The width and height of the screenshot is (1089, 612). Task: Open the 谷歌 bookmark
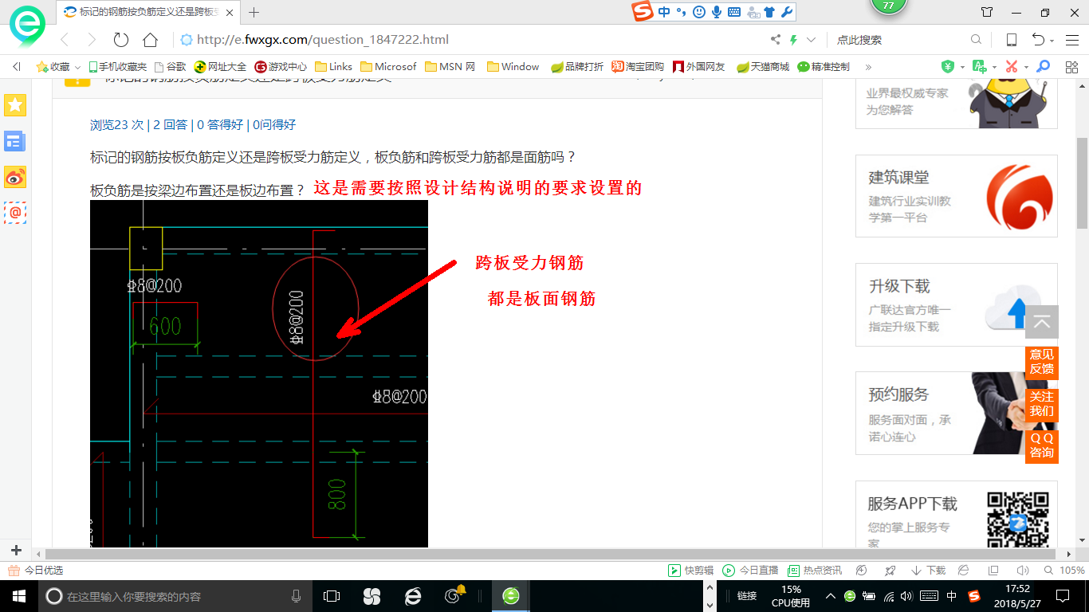[170, 67]
